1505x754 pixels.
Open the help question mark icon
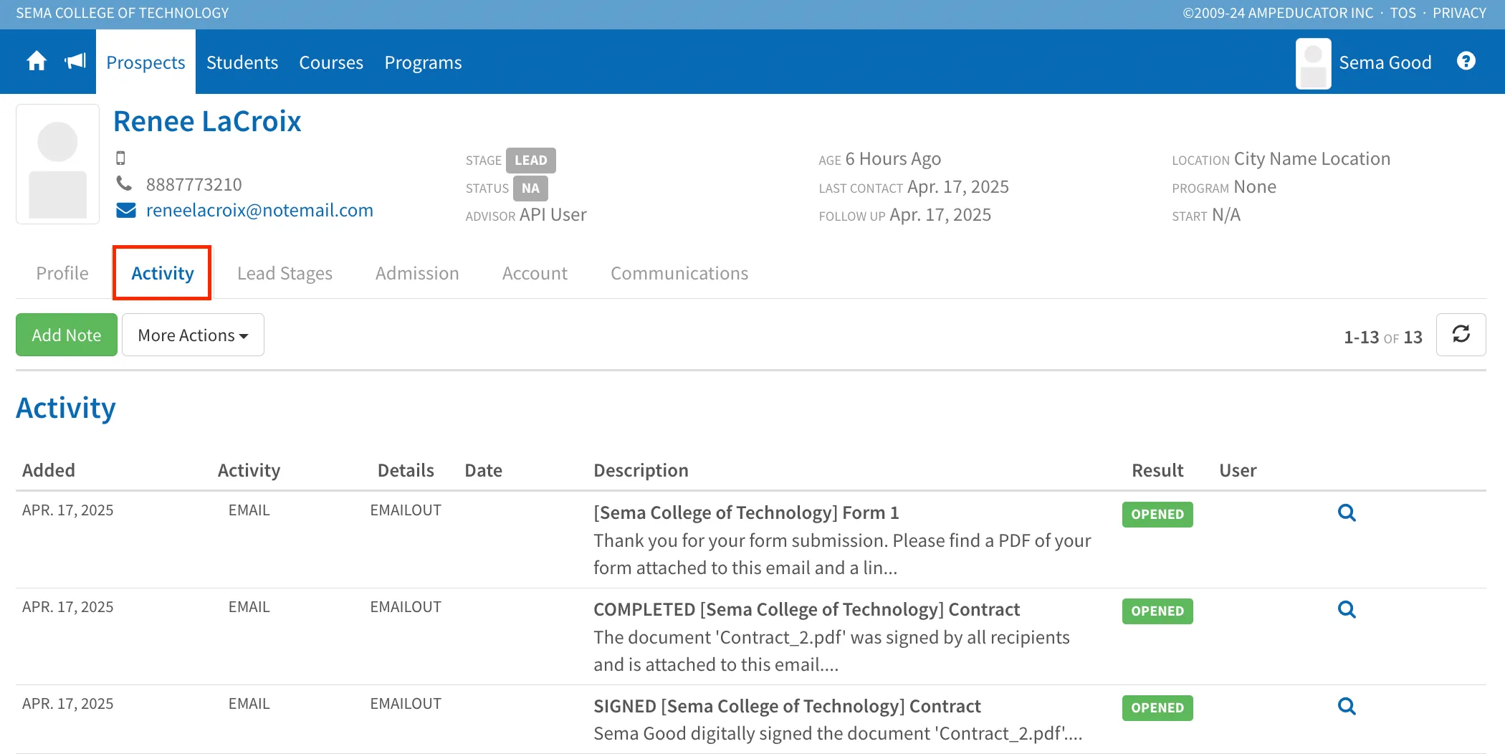(1466, 62)
